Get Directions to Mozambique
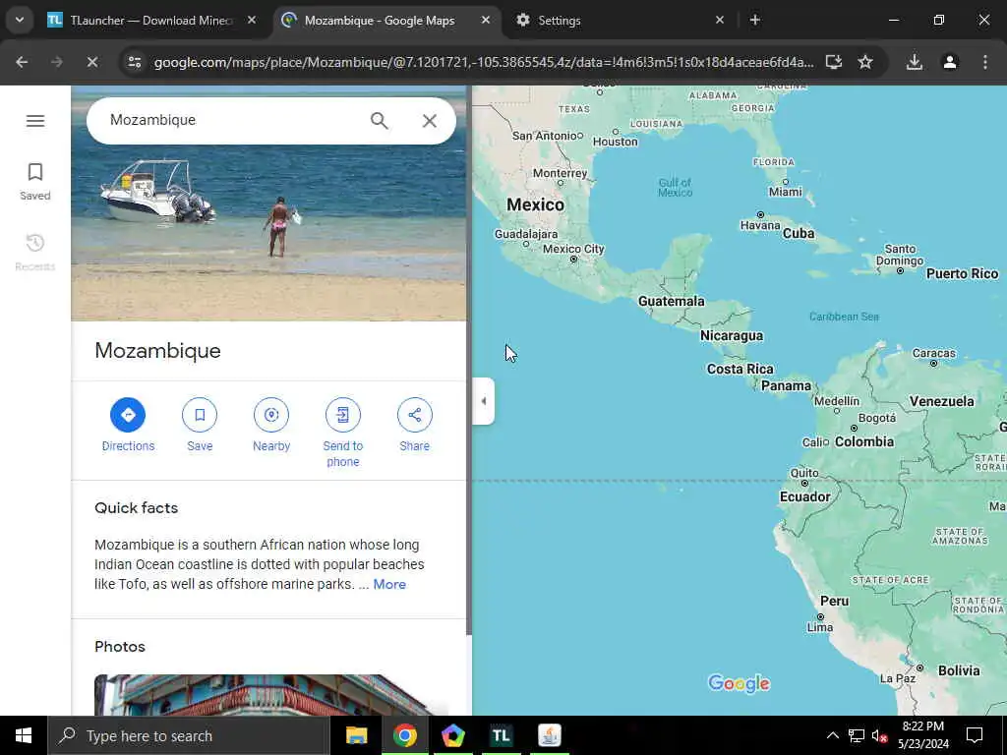This screenshot has height=755, width=1007. 128,425
